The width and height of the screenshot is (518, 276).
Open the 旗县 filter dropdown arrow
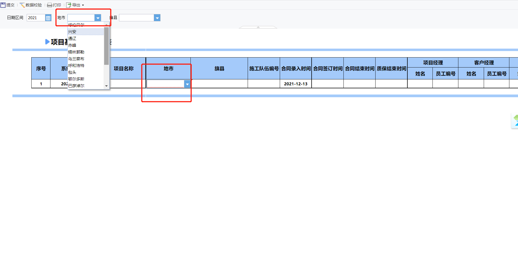157,18
